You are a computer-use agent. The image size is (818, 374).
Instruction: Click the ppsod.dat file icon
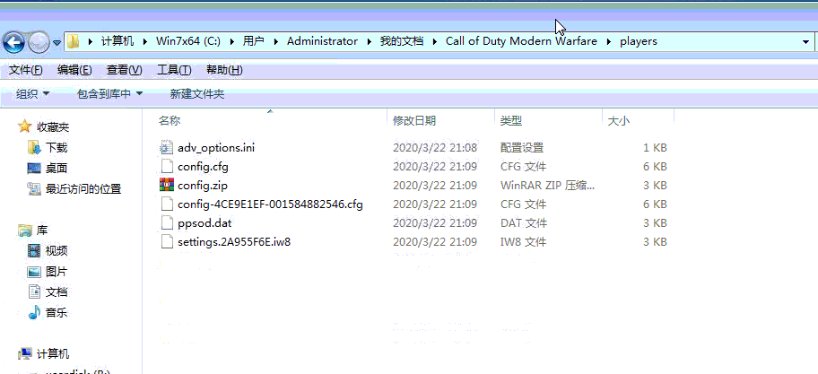tap(166, 222)
